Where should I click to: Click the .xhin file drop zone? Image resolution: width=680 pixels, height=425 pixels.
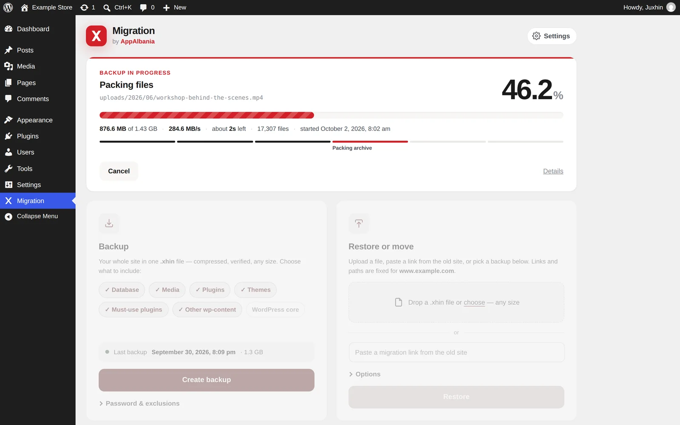pyautogui.click(x=456, y=302)
